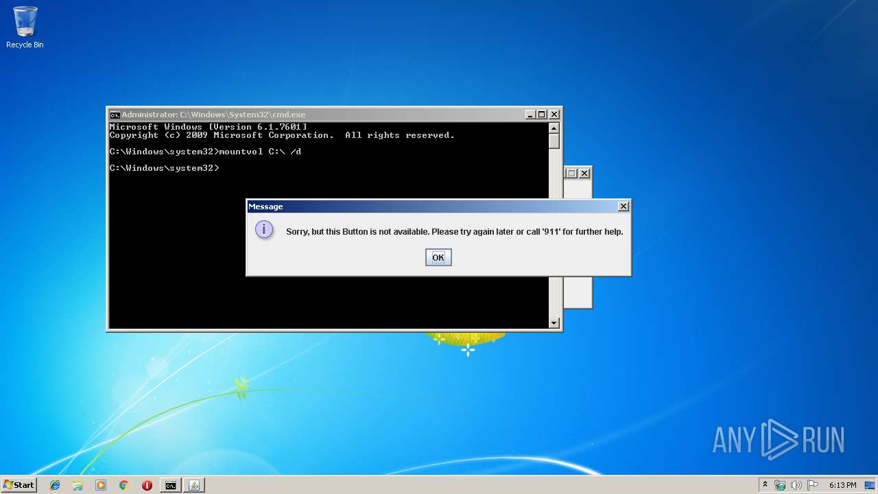Image resolution: width=878 pixels, height=494 pixels.
Task: Click the cmd vertical scrollbar thumb
Action: [554, 141]
